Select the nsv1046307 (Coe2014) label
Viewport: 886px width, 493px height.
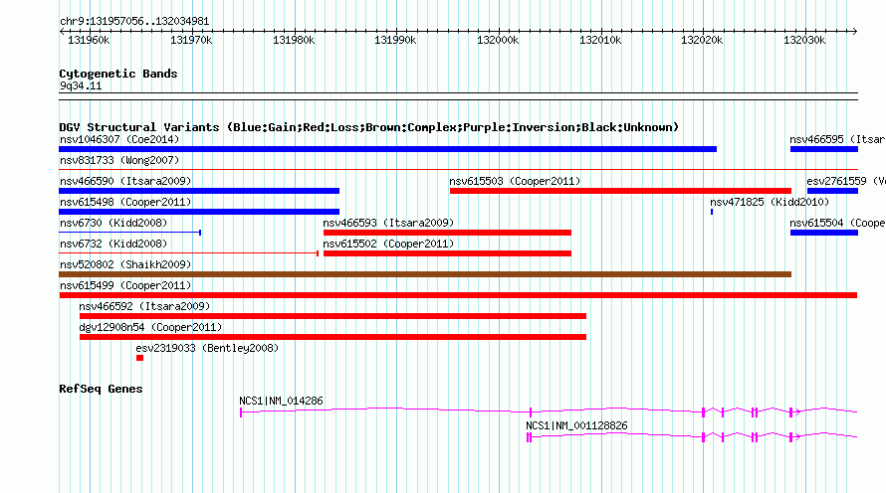[x=119, y=139]
